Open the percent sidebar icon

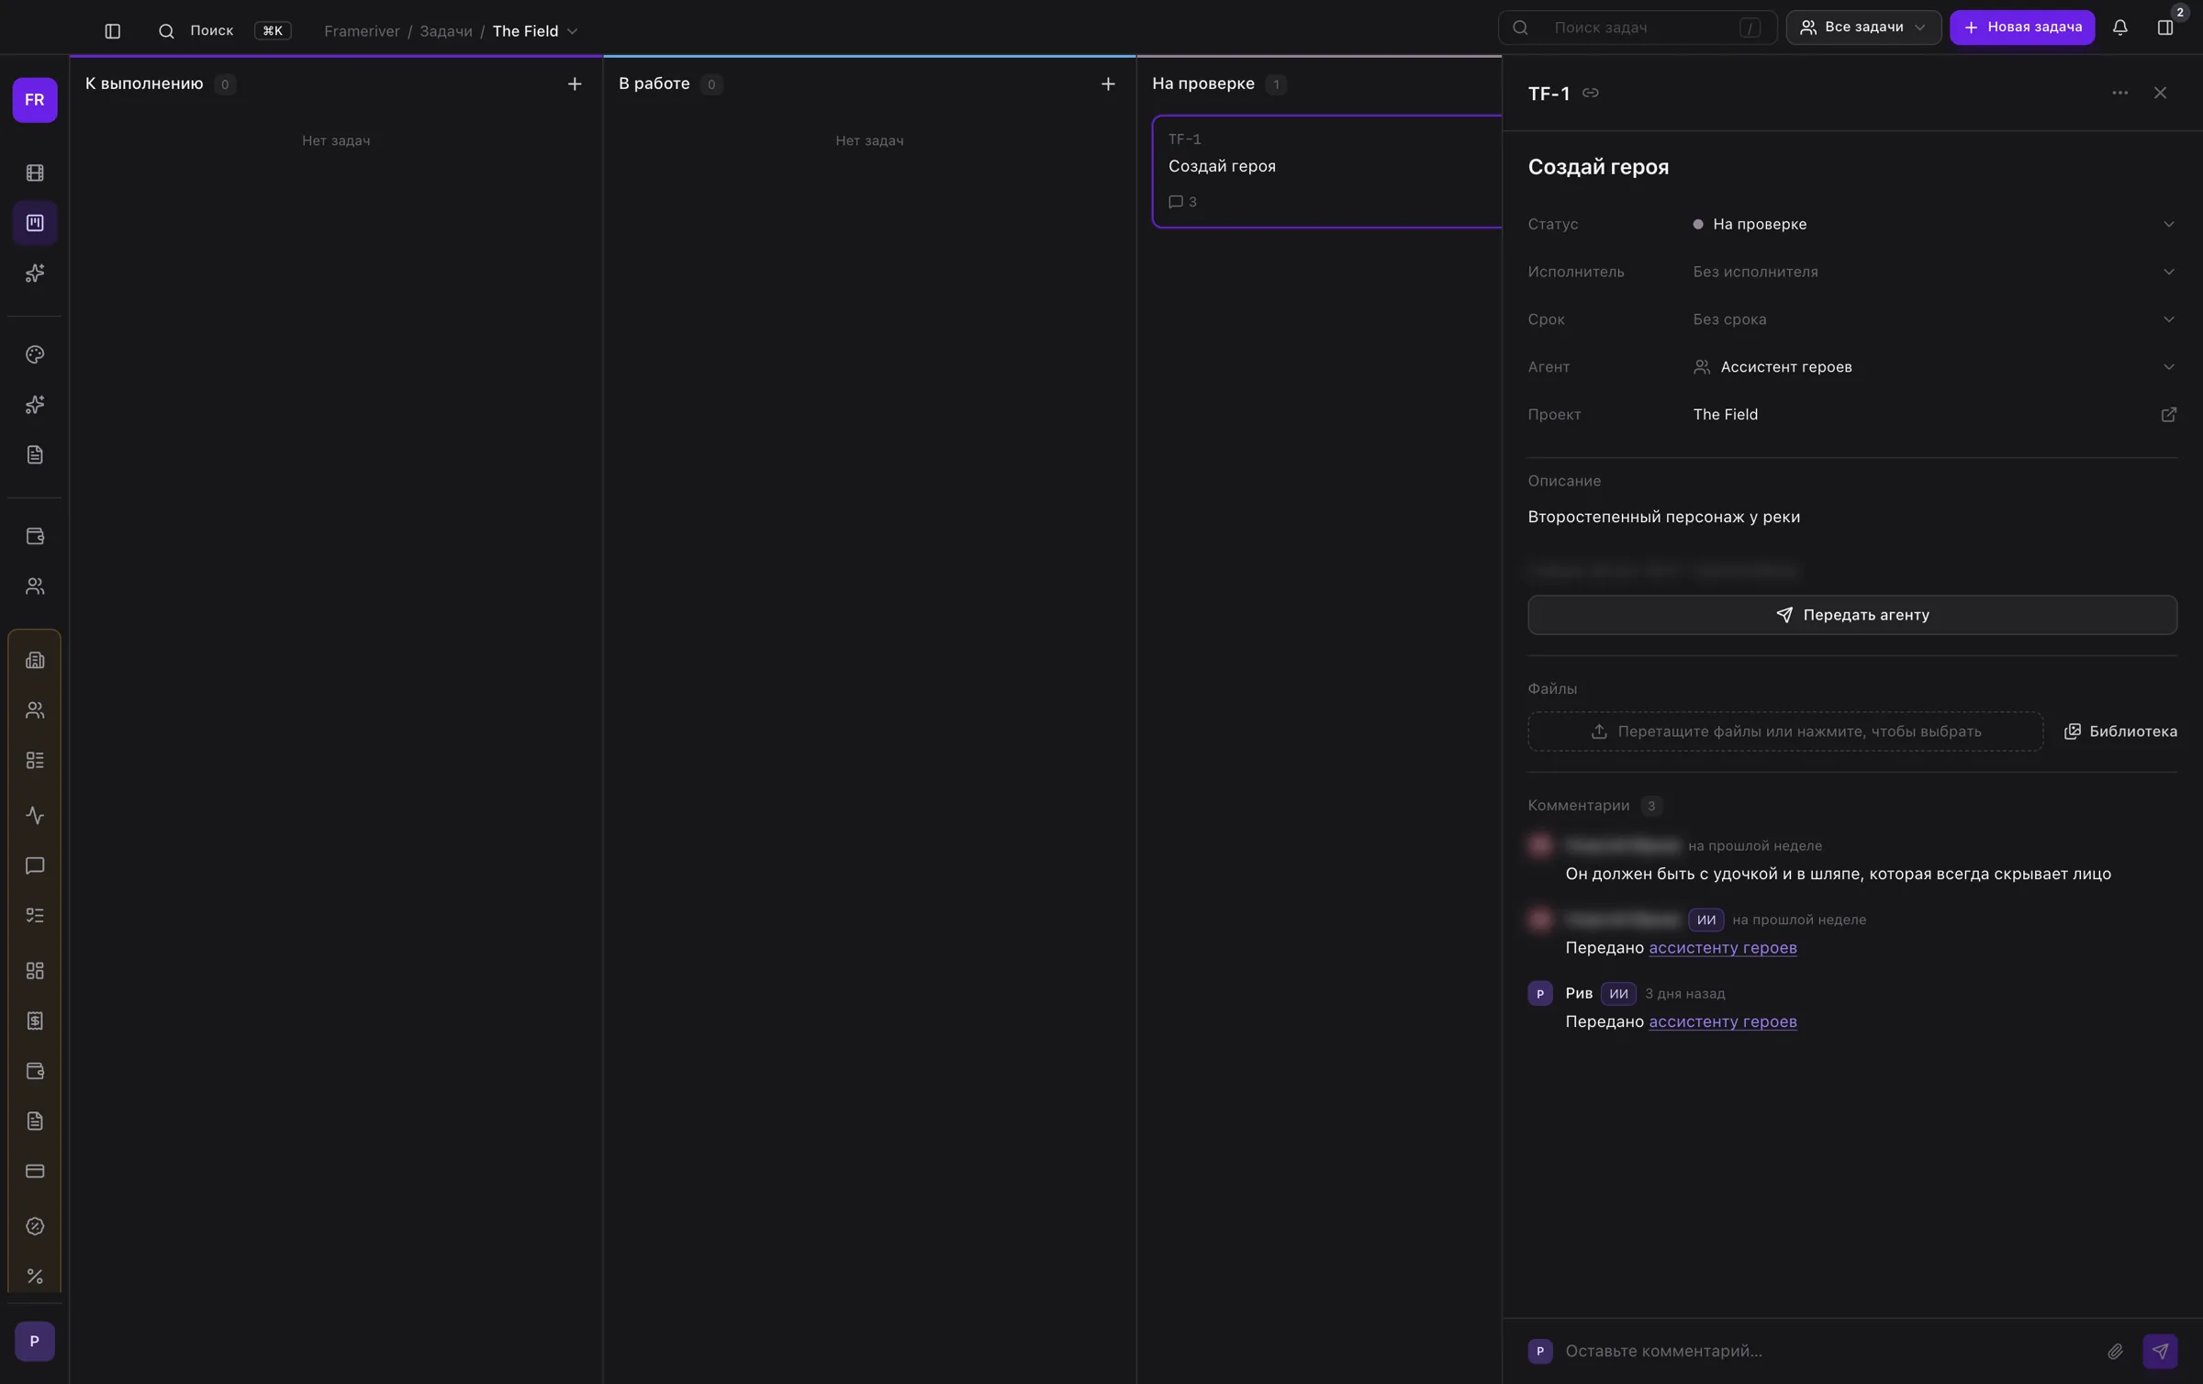[x=35, y=1276]
